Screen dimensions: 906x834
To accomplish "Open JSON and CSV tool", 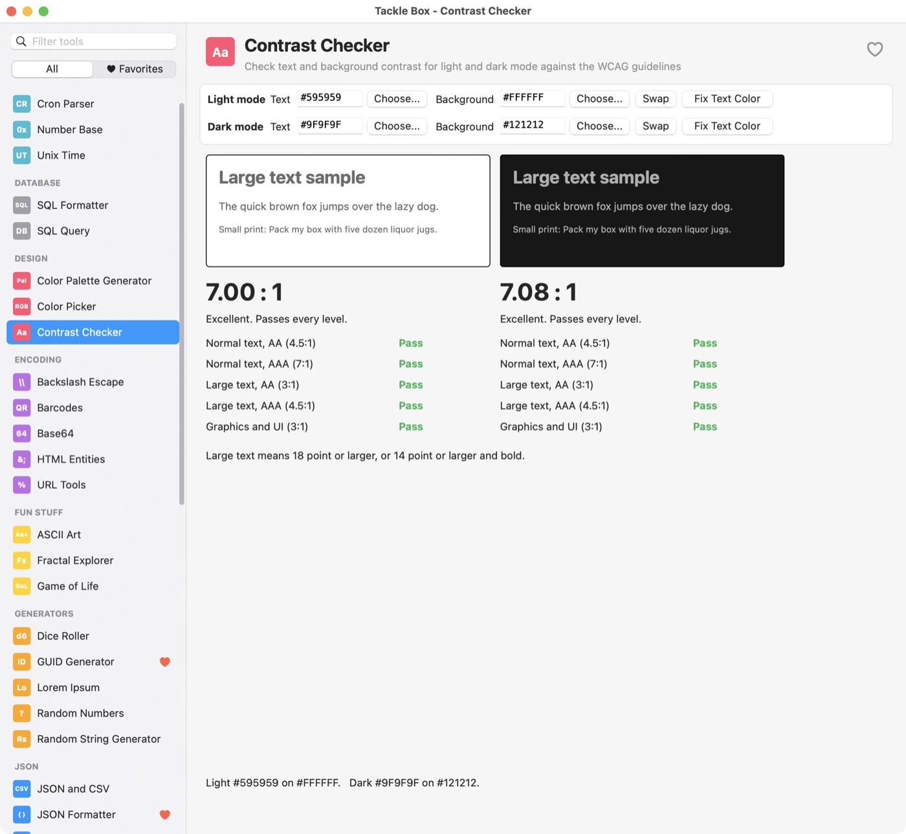I will point(93,789).
